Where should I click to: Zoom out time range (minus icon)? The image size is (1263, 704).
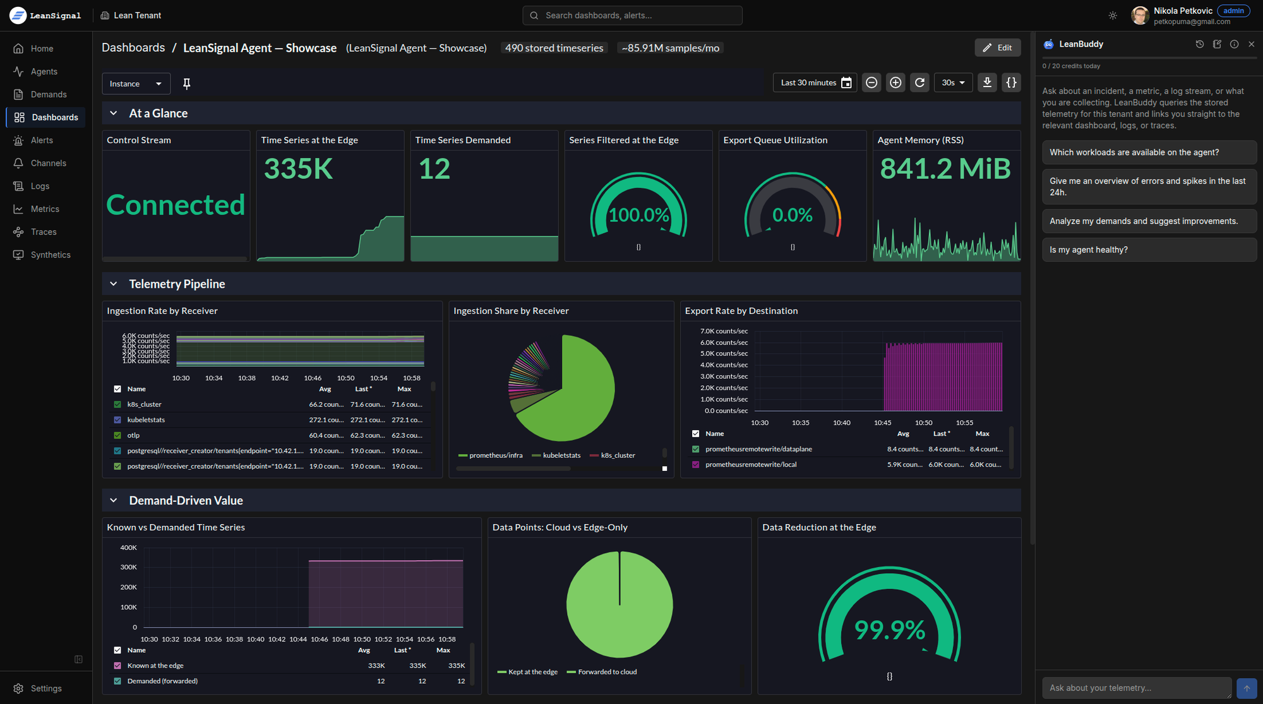(x=871, y=83)
